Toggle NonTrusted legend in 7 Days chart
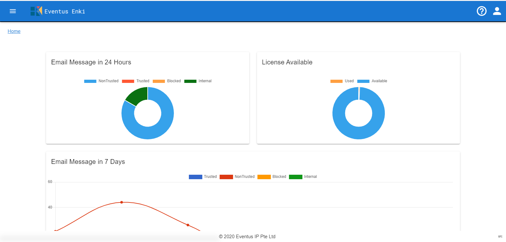 [x=237, y=177]
